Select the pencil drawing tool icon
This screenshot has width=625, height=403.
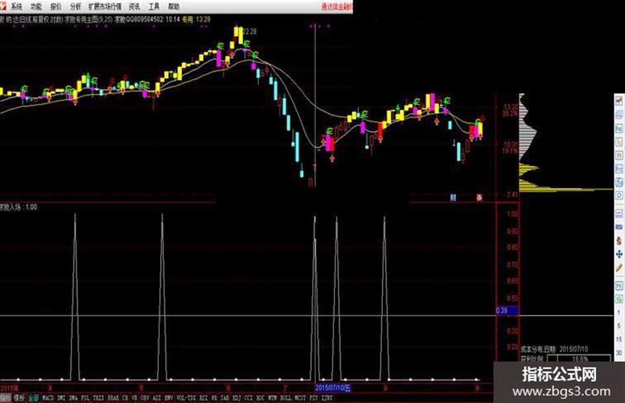pos(618,268)
